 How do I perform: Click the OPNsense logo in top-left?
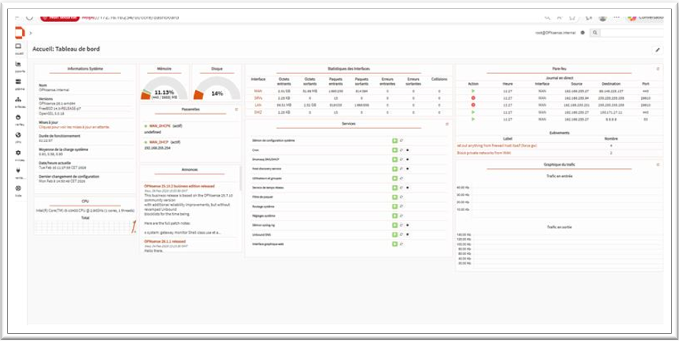[18, 32]
